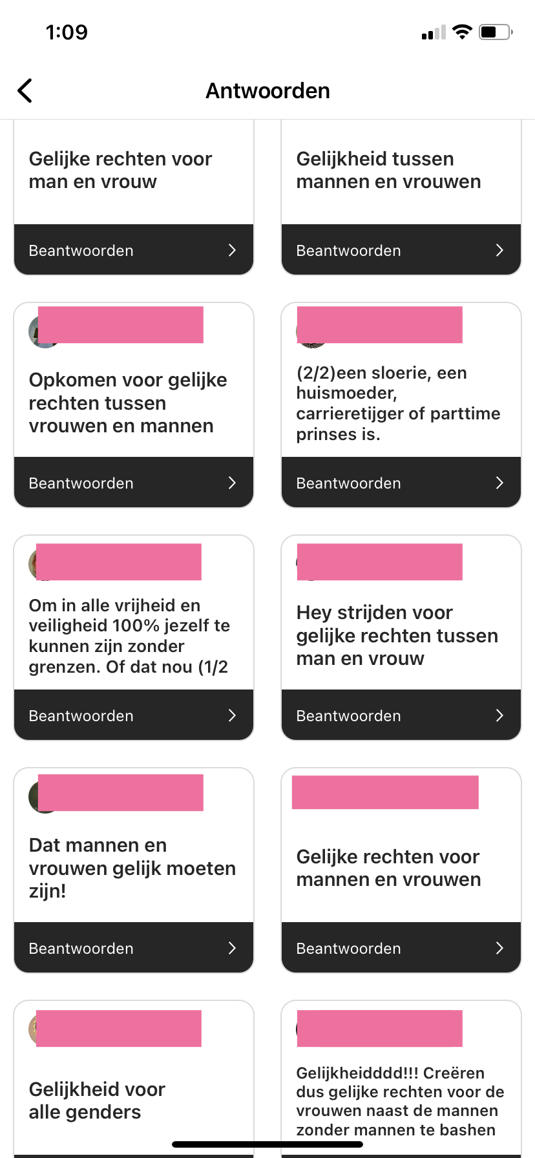535x1158 pixels.
Task: Tap the 'Antwoorden' page title
Action: pyautogui.click(x=267, y=91)
